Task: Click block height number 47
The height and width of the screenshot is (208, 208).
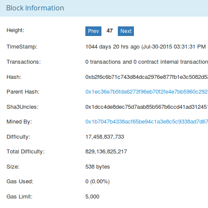Action: (110, 31)
